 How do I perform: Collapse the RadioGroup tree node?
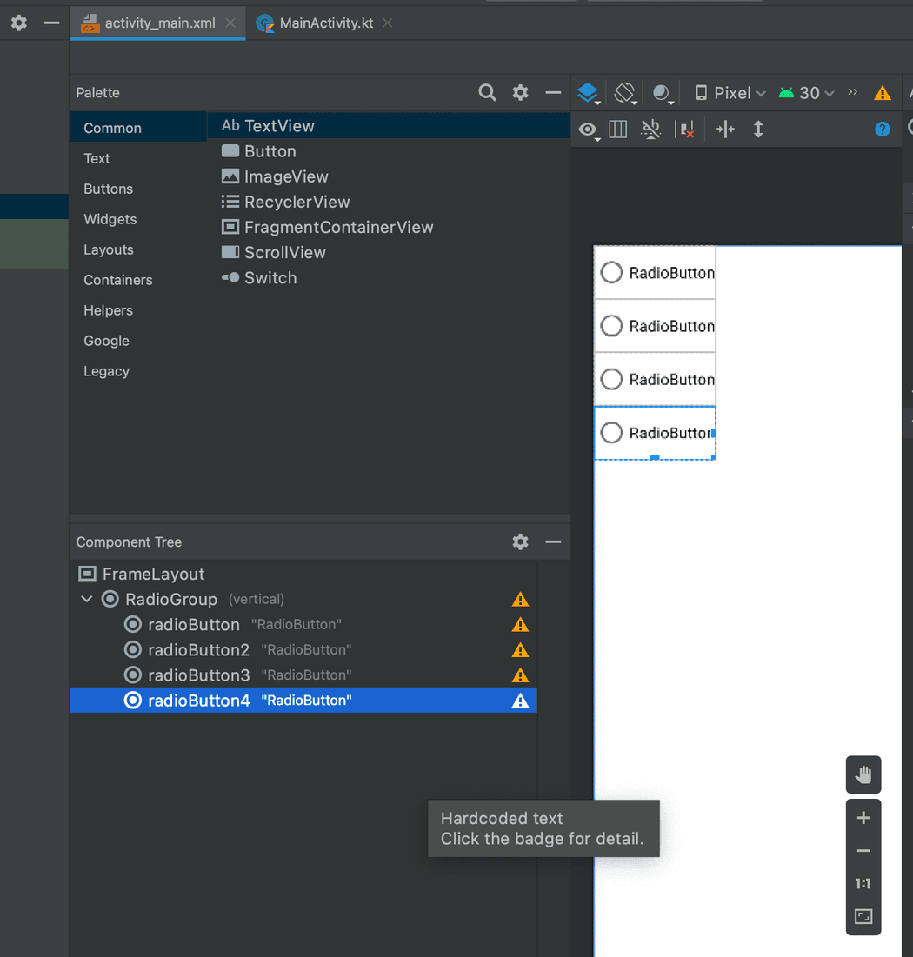click(x=87, y=599)
